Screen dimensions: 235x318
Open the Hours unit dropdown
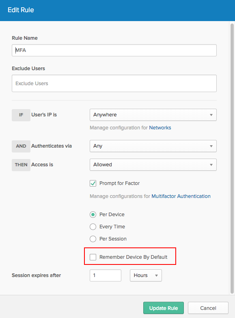(146, 275)
